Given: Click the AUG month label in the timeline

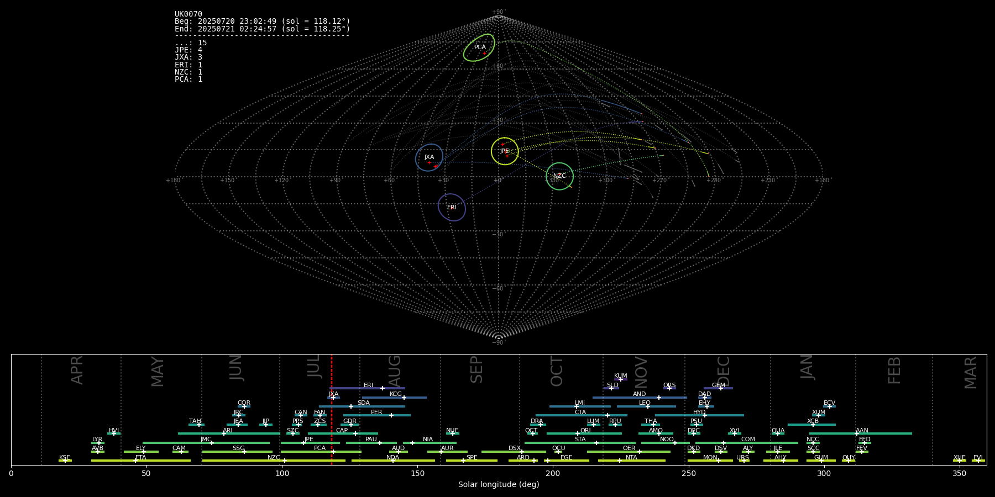Looking at the screenshot, I should [395, 371].
